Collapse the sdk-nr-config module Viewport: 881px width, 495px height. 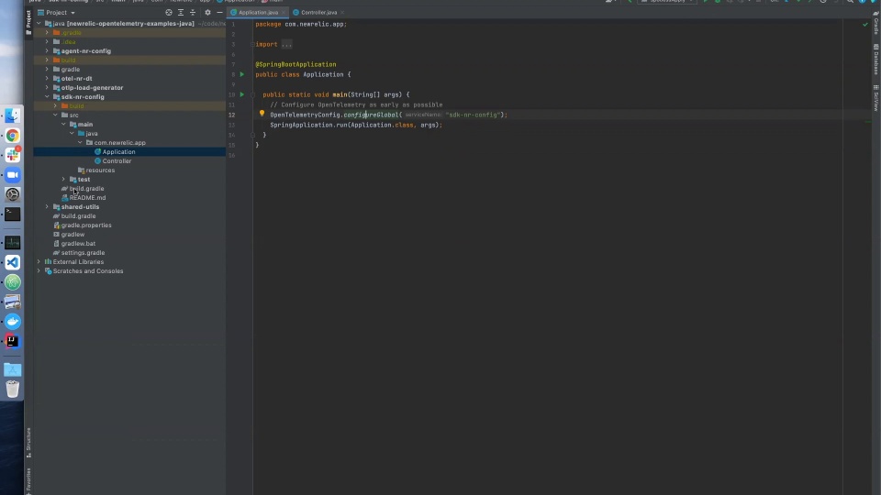pos(47,96)
